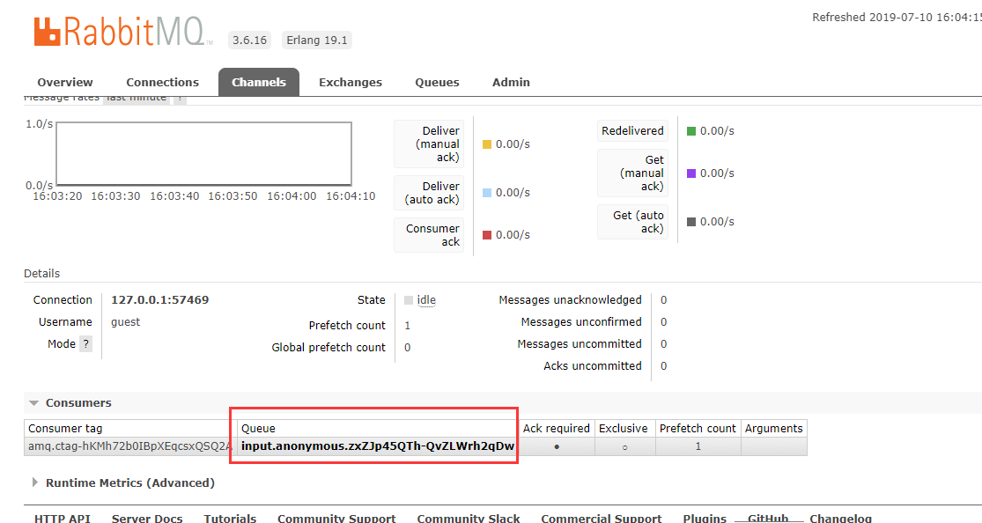Click the Details section heading
The height and width of the screenshot is (523, 982).
pos(42,274)
